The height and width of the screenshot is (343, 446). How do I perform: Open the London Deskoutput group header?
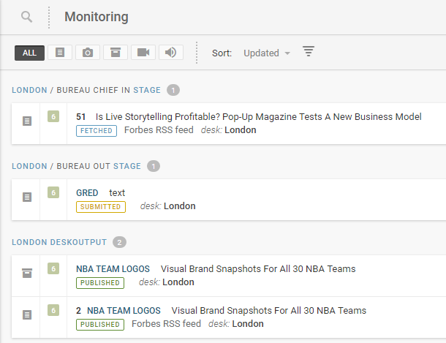point(59,242)
